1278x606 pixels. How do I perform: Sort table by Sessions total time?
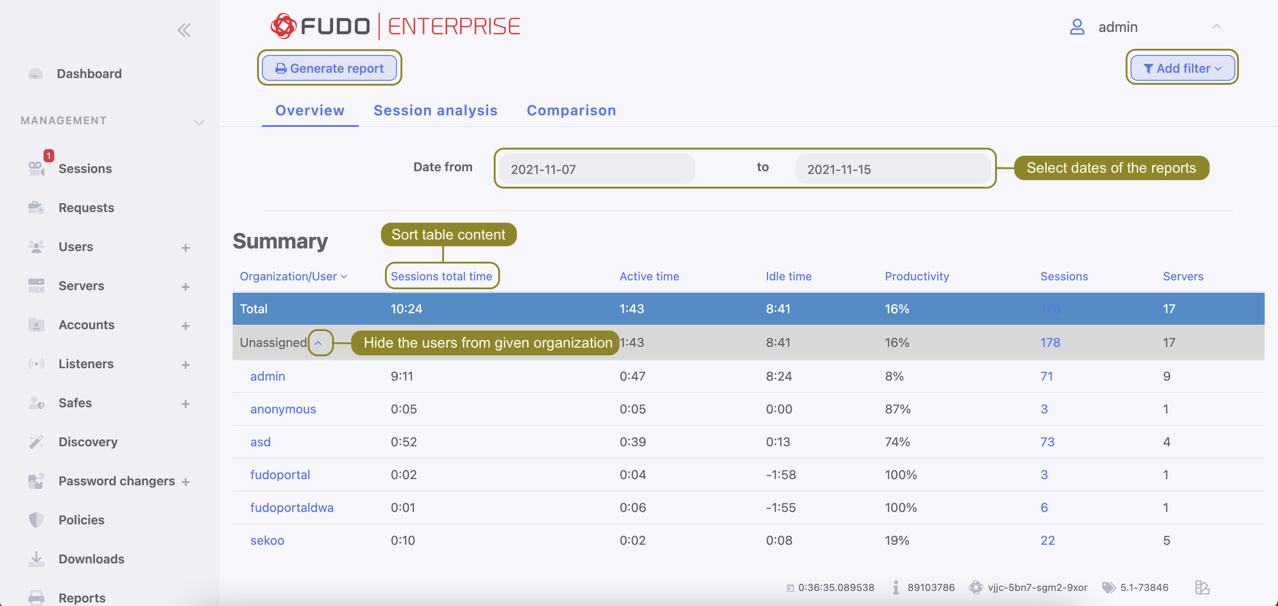[441, 276]
